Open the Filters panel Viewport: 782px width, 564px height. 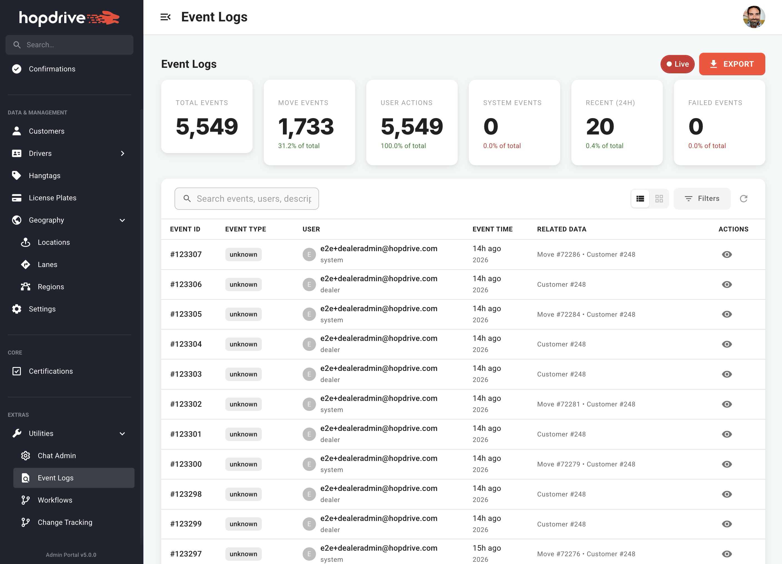tap(702, 199)
